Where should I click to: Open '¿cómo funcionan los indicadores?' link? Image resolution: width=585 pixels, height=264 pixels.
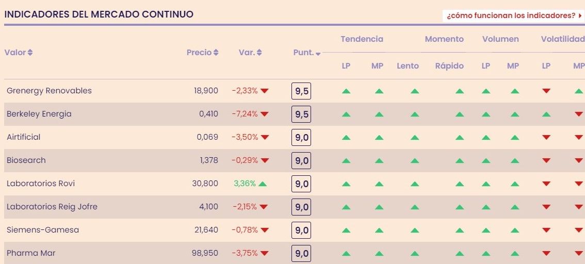point(513,15)
